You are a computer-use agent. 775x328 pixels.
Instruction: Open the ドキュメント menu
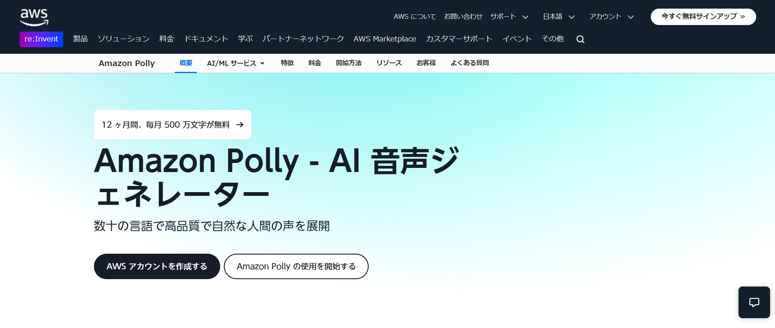point(206,39)
